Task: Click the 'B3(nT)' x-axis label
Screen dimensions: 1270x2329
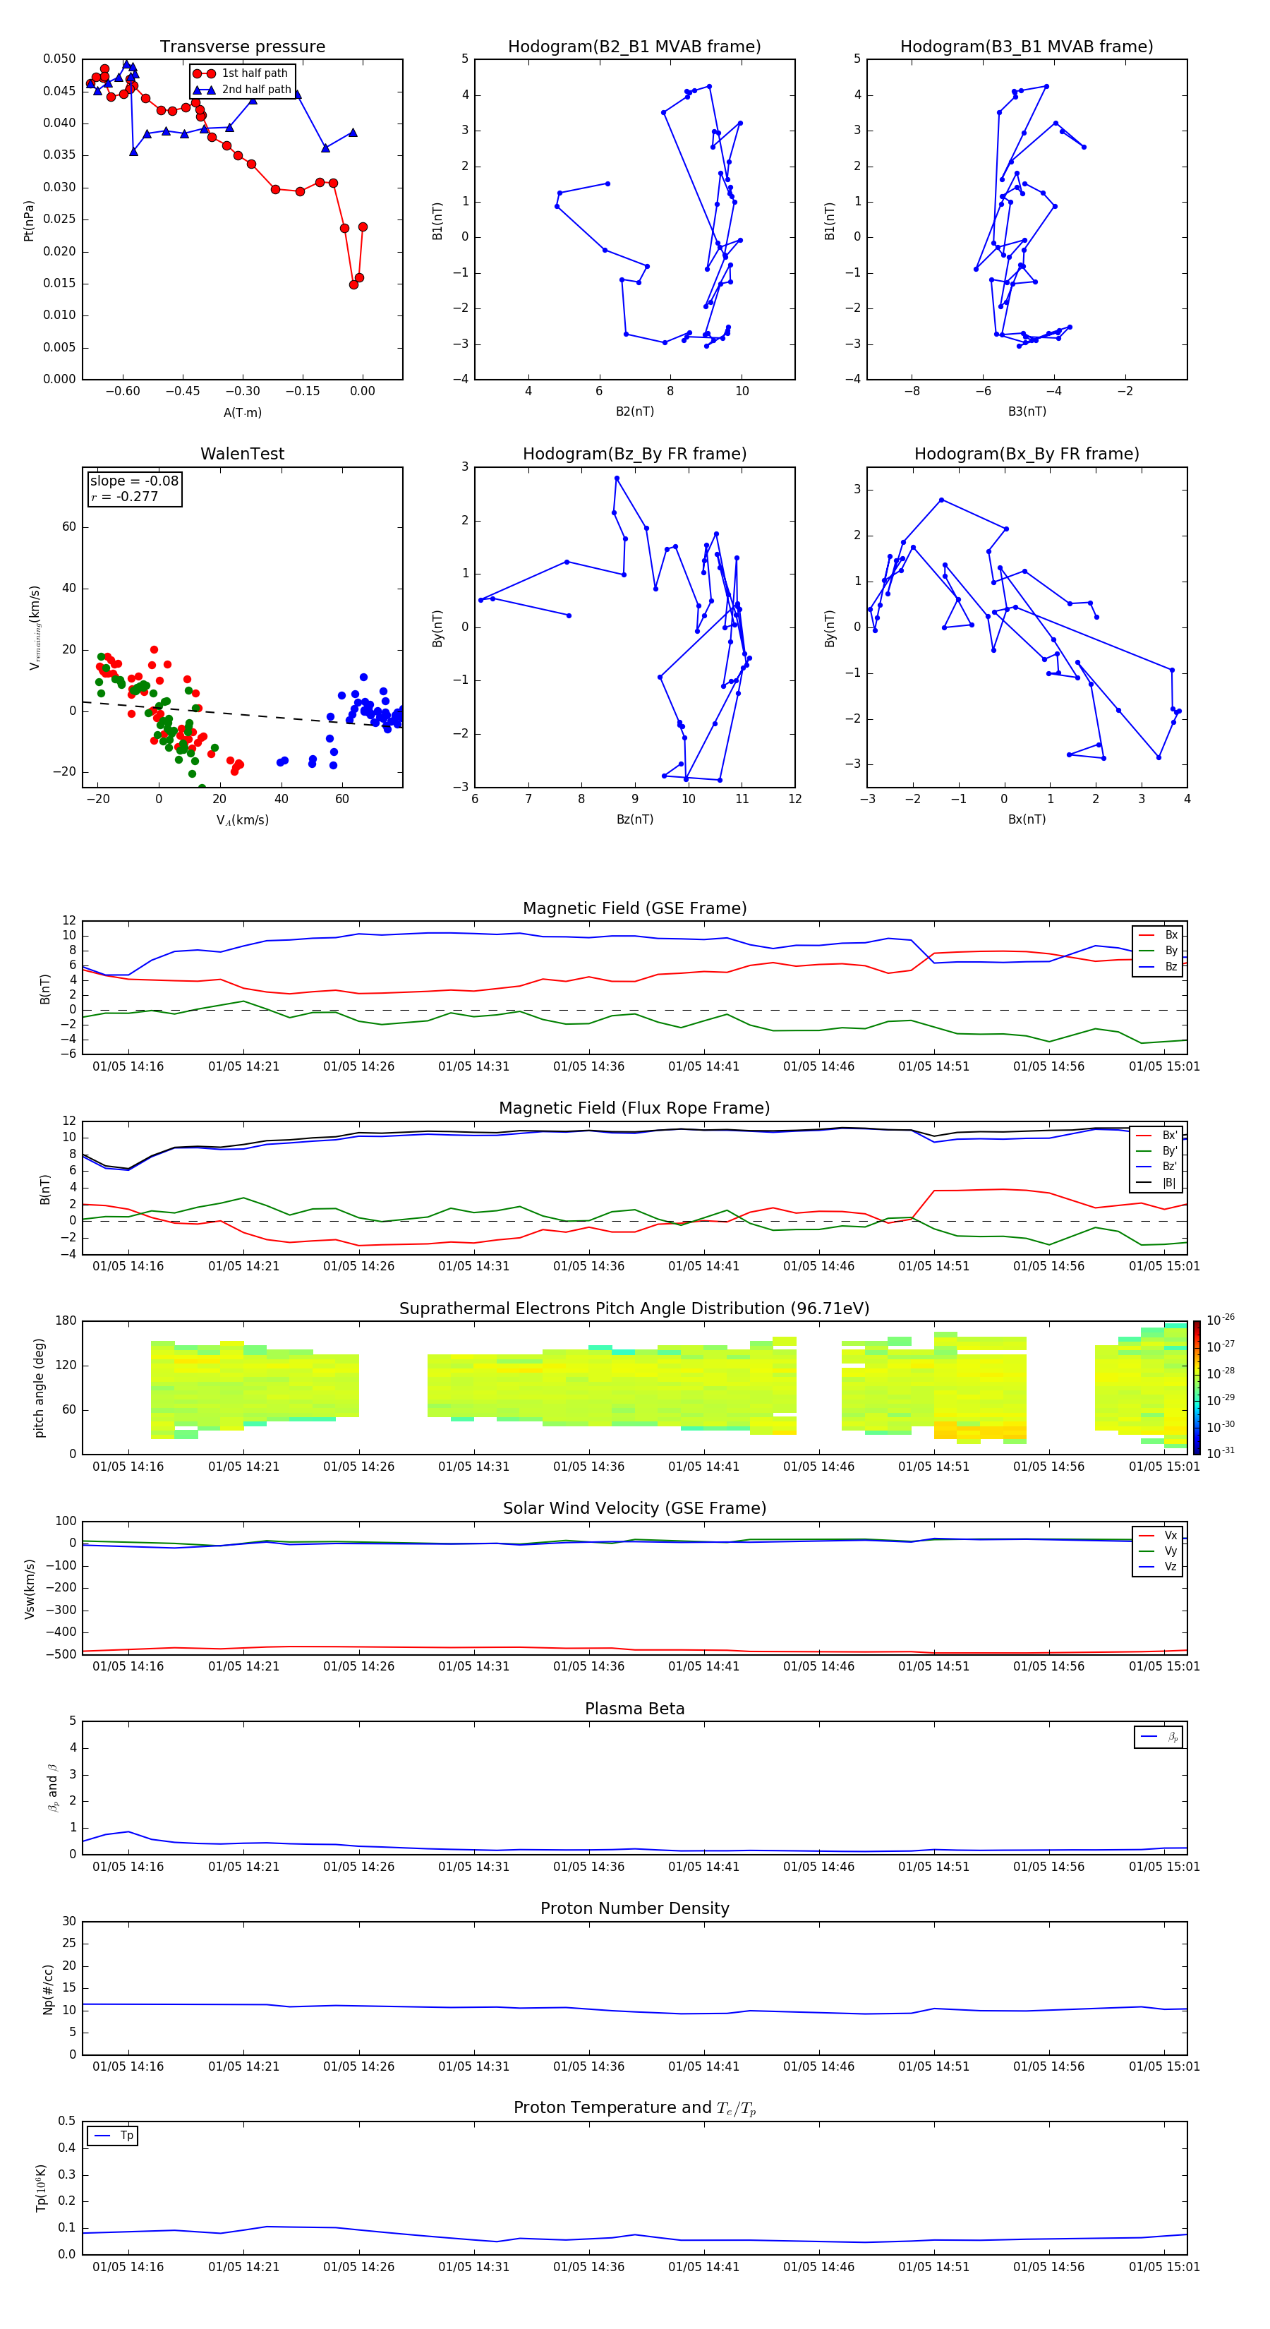Action: point(1027,411)
